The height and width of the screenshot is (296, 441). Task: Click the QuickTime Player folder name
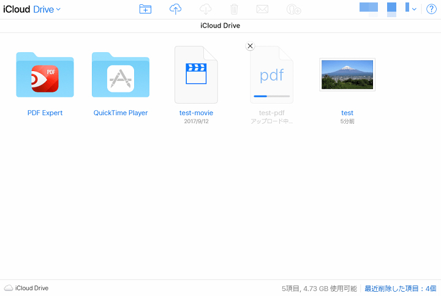[121, 113]
